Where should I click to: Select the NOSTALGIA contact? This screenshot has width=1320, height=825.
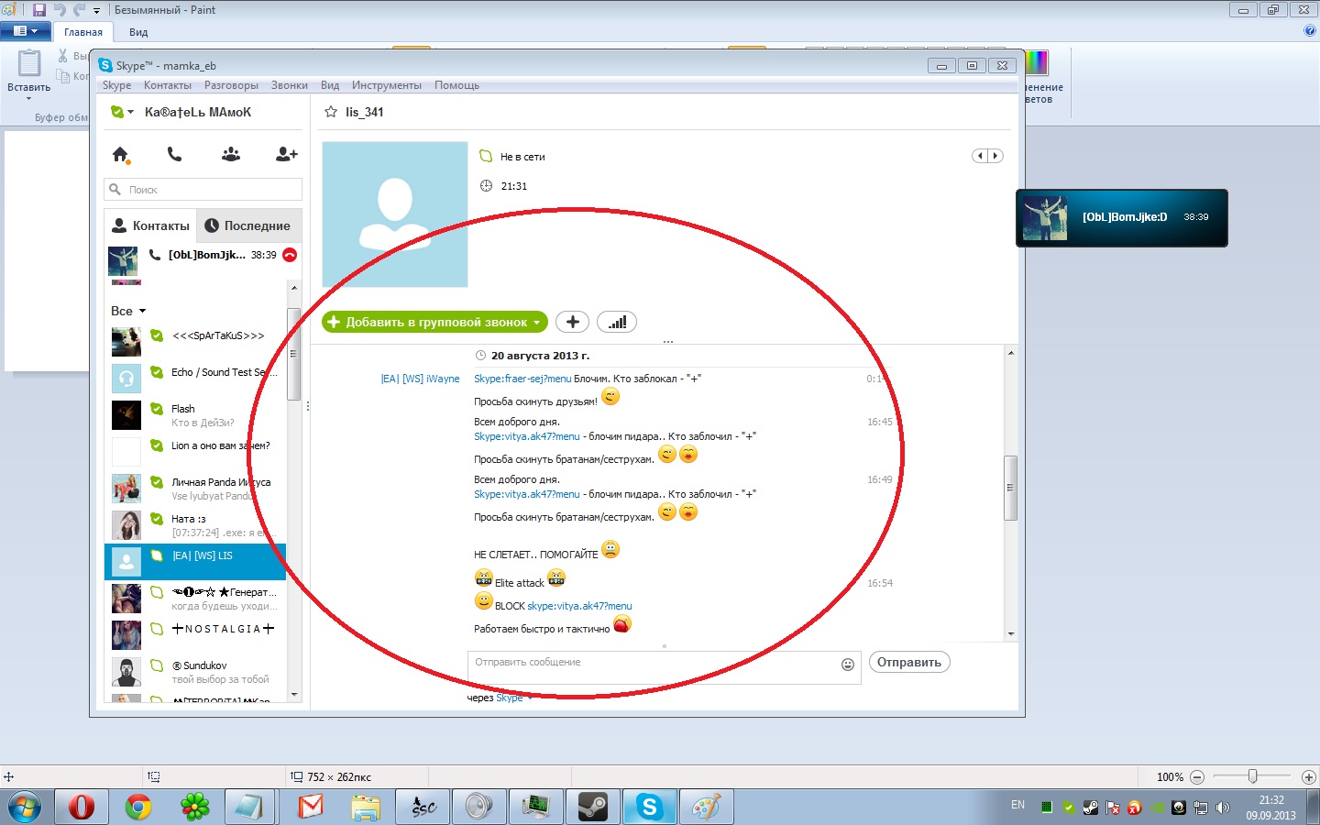click(195, 634)
